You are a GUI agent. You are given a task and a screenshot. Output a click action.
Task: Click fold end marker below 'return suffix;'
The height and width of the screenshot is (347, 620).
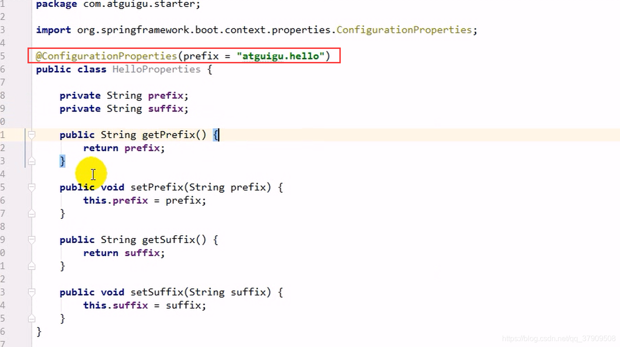point(31,266)
